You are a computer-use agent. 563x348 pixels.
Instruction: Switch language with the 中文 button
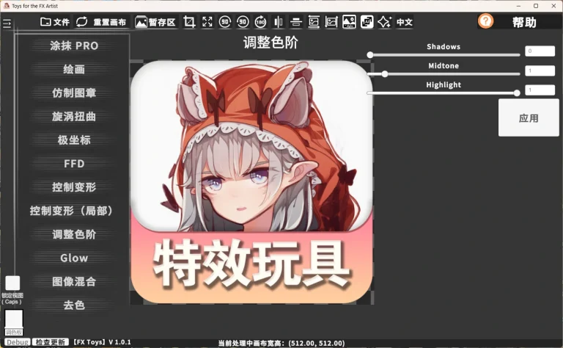[405, 22]
